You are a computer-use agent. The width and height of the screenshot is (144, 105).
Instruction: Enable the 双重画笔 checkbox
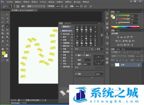click(61, 43)
